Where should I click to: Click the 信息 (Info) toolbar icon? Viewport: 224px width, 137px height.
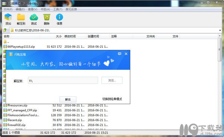(59, 17)
